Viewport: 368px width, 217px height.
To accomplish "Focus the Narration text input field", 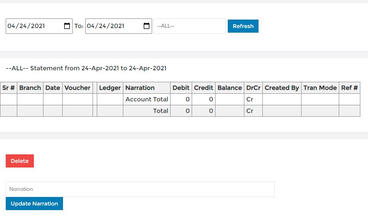I will point(140,189).
